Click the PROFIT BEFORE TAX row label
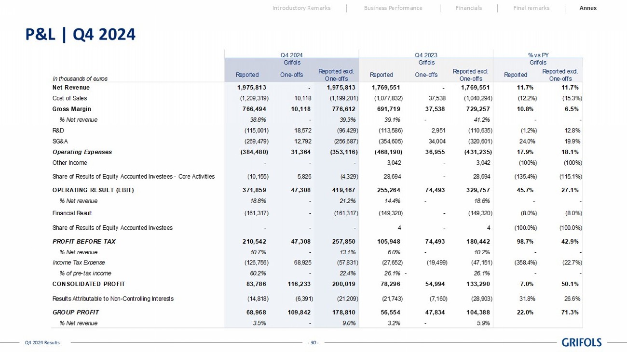Image resolution: width=627 pixels, height=352 pixels. [84, 242]
